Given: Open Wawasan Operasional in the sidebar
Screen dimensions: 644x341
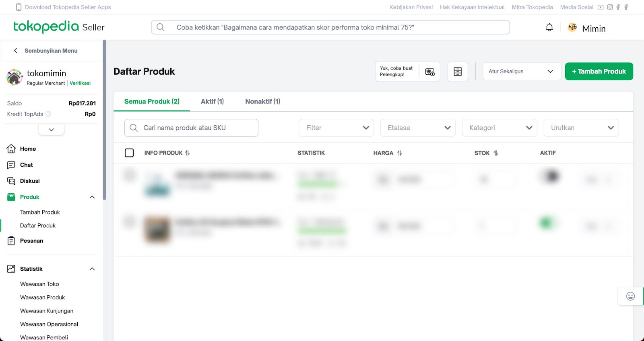Looking at the screenshot, I should tap(49, 324).
